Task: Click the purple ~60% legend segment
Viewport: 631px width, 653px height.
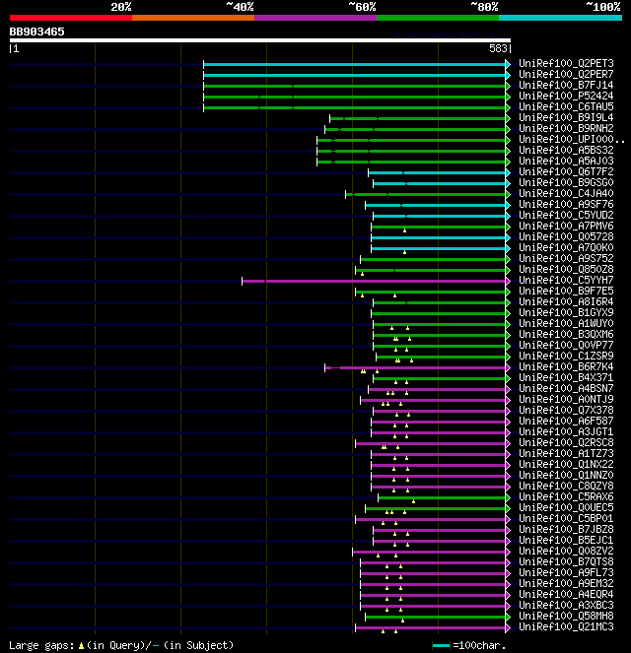Action: (315, 18)
